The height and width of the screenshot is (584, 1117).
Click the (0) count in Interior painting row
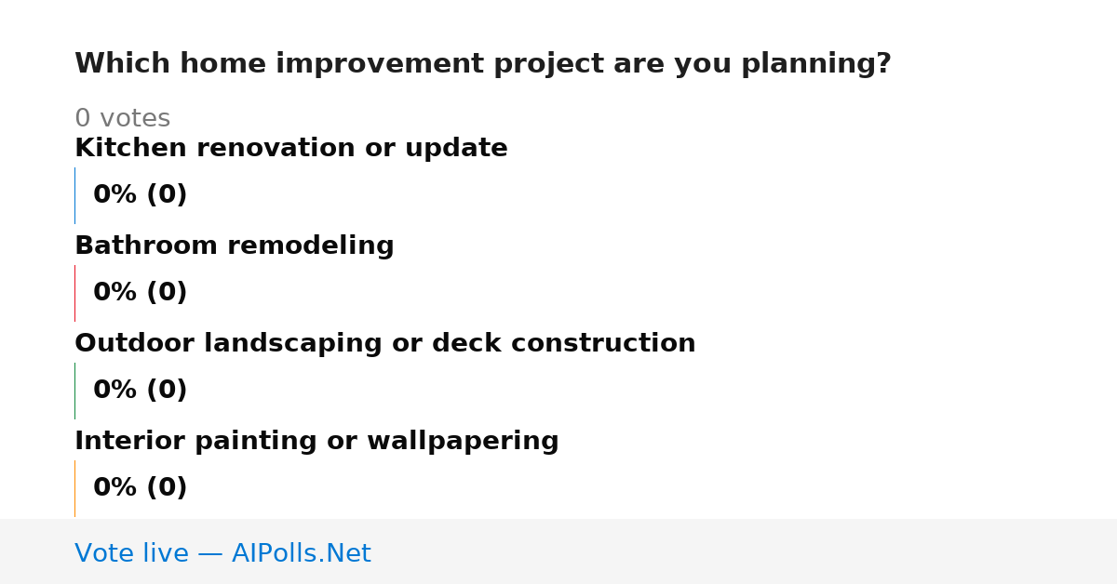click(167, 488)
